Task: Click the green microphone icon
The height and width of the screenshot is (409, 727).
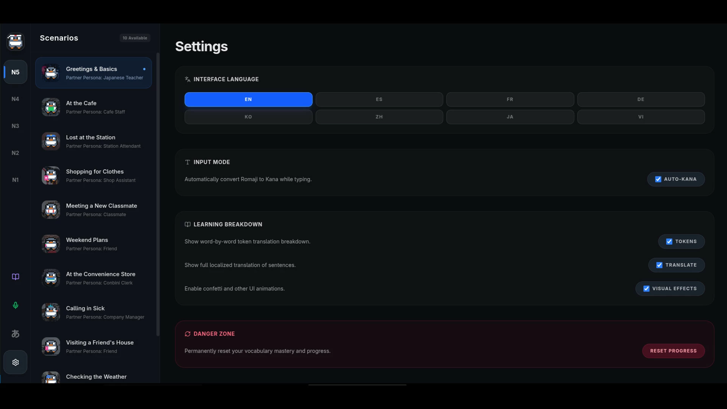Action: [16, 305]
